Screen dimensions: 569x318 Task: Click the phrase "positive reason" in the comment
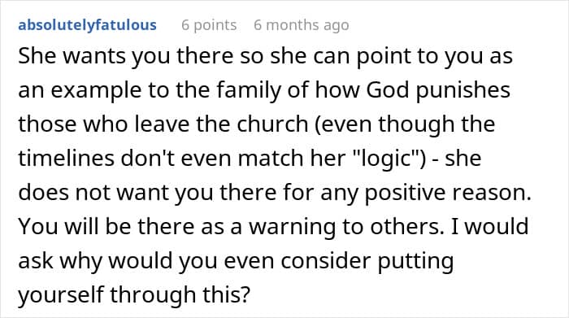448,193
